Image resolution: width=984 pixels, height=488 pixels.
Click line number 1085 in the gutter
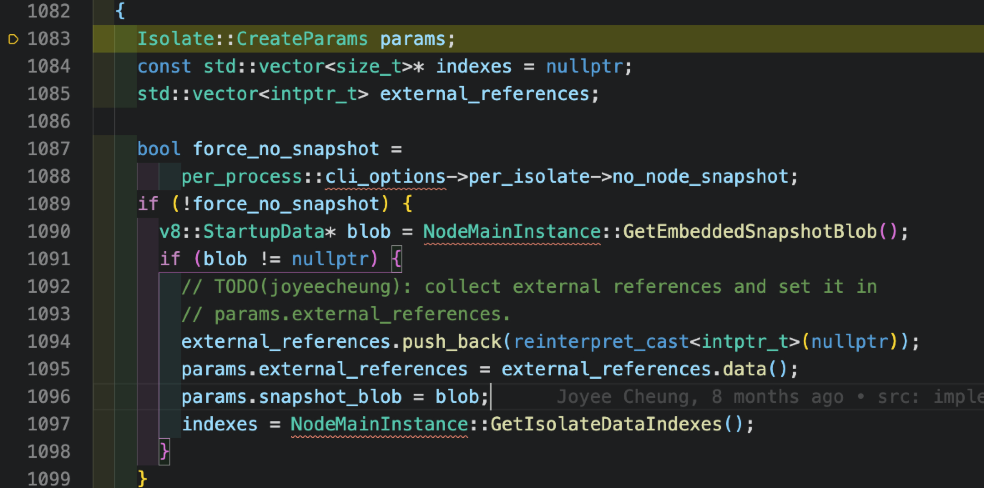tap(49, 94)
